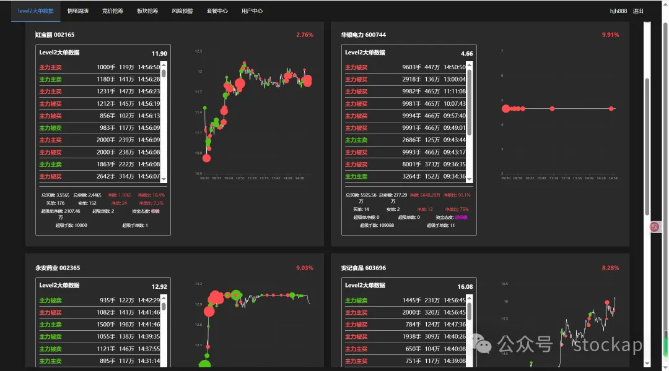Click the 净额比: 91.1% value
This screenshot has height=371, width=669.
(457, 195)
